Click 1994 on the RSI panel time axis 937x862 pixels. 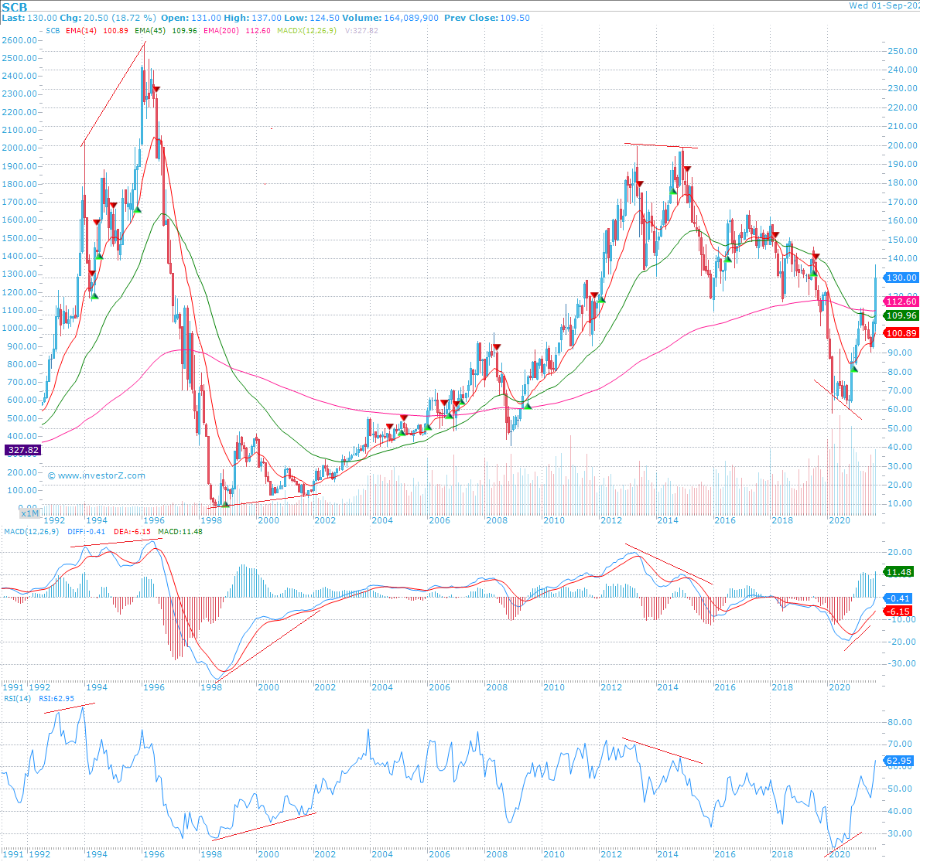97,854
